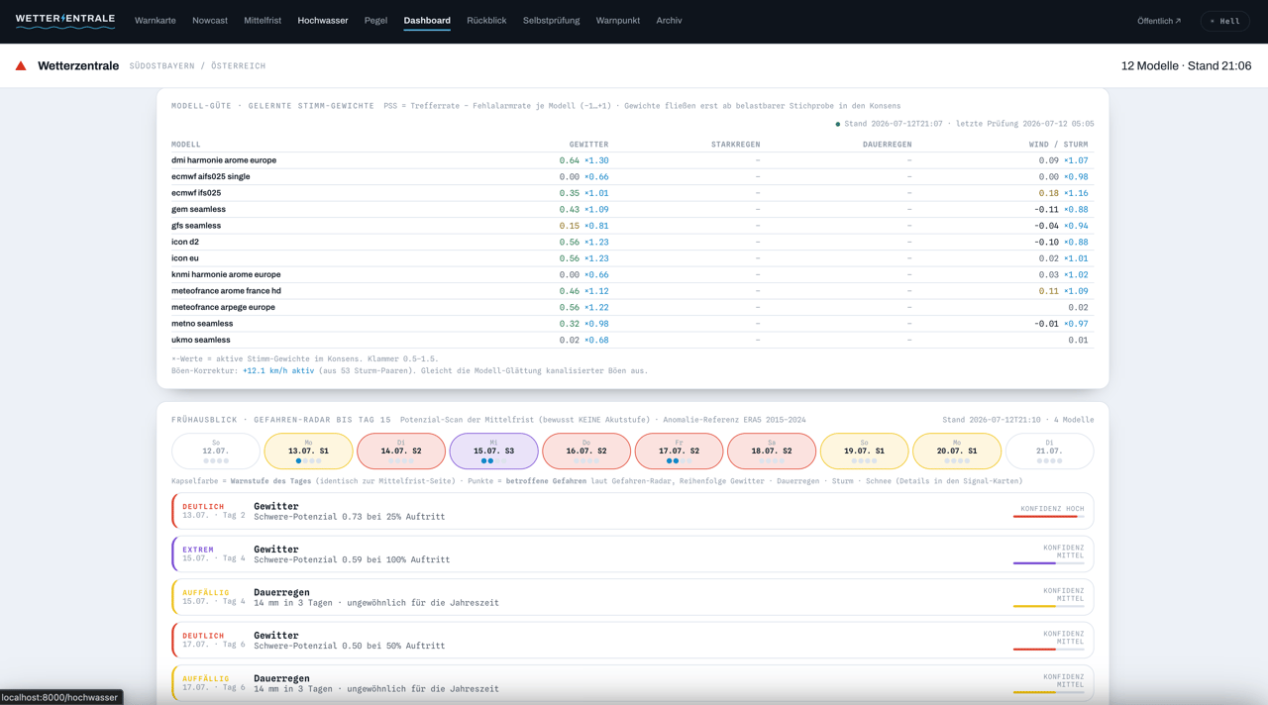Click the +12.1 km/h aktiv correction link

[278, 370]
